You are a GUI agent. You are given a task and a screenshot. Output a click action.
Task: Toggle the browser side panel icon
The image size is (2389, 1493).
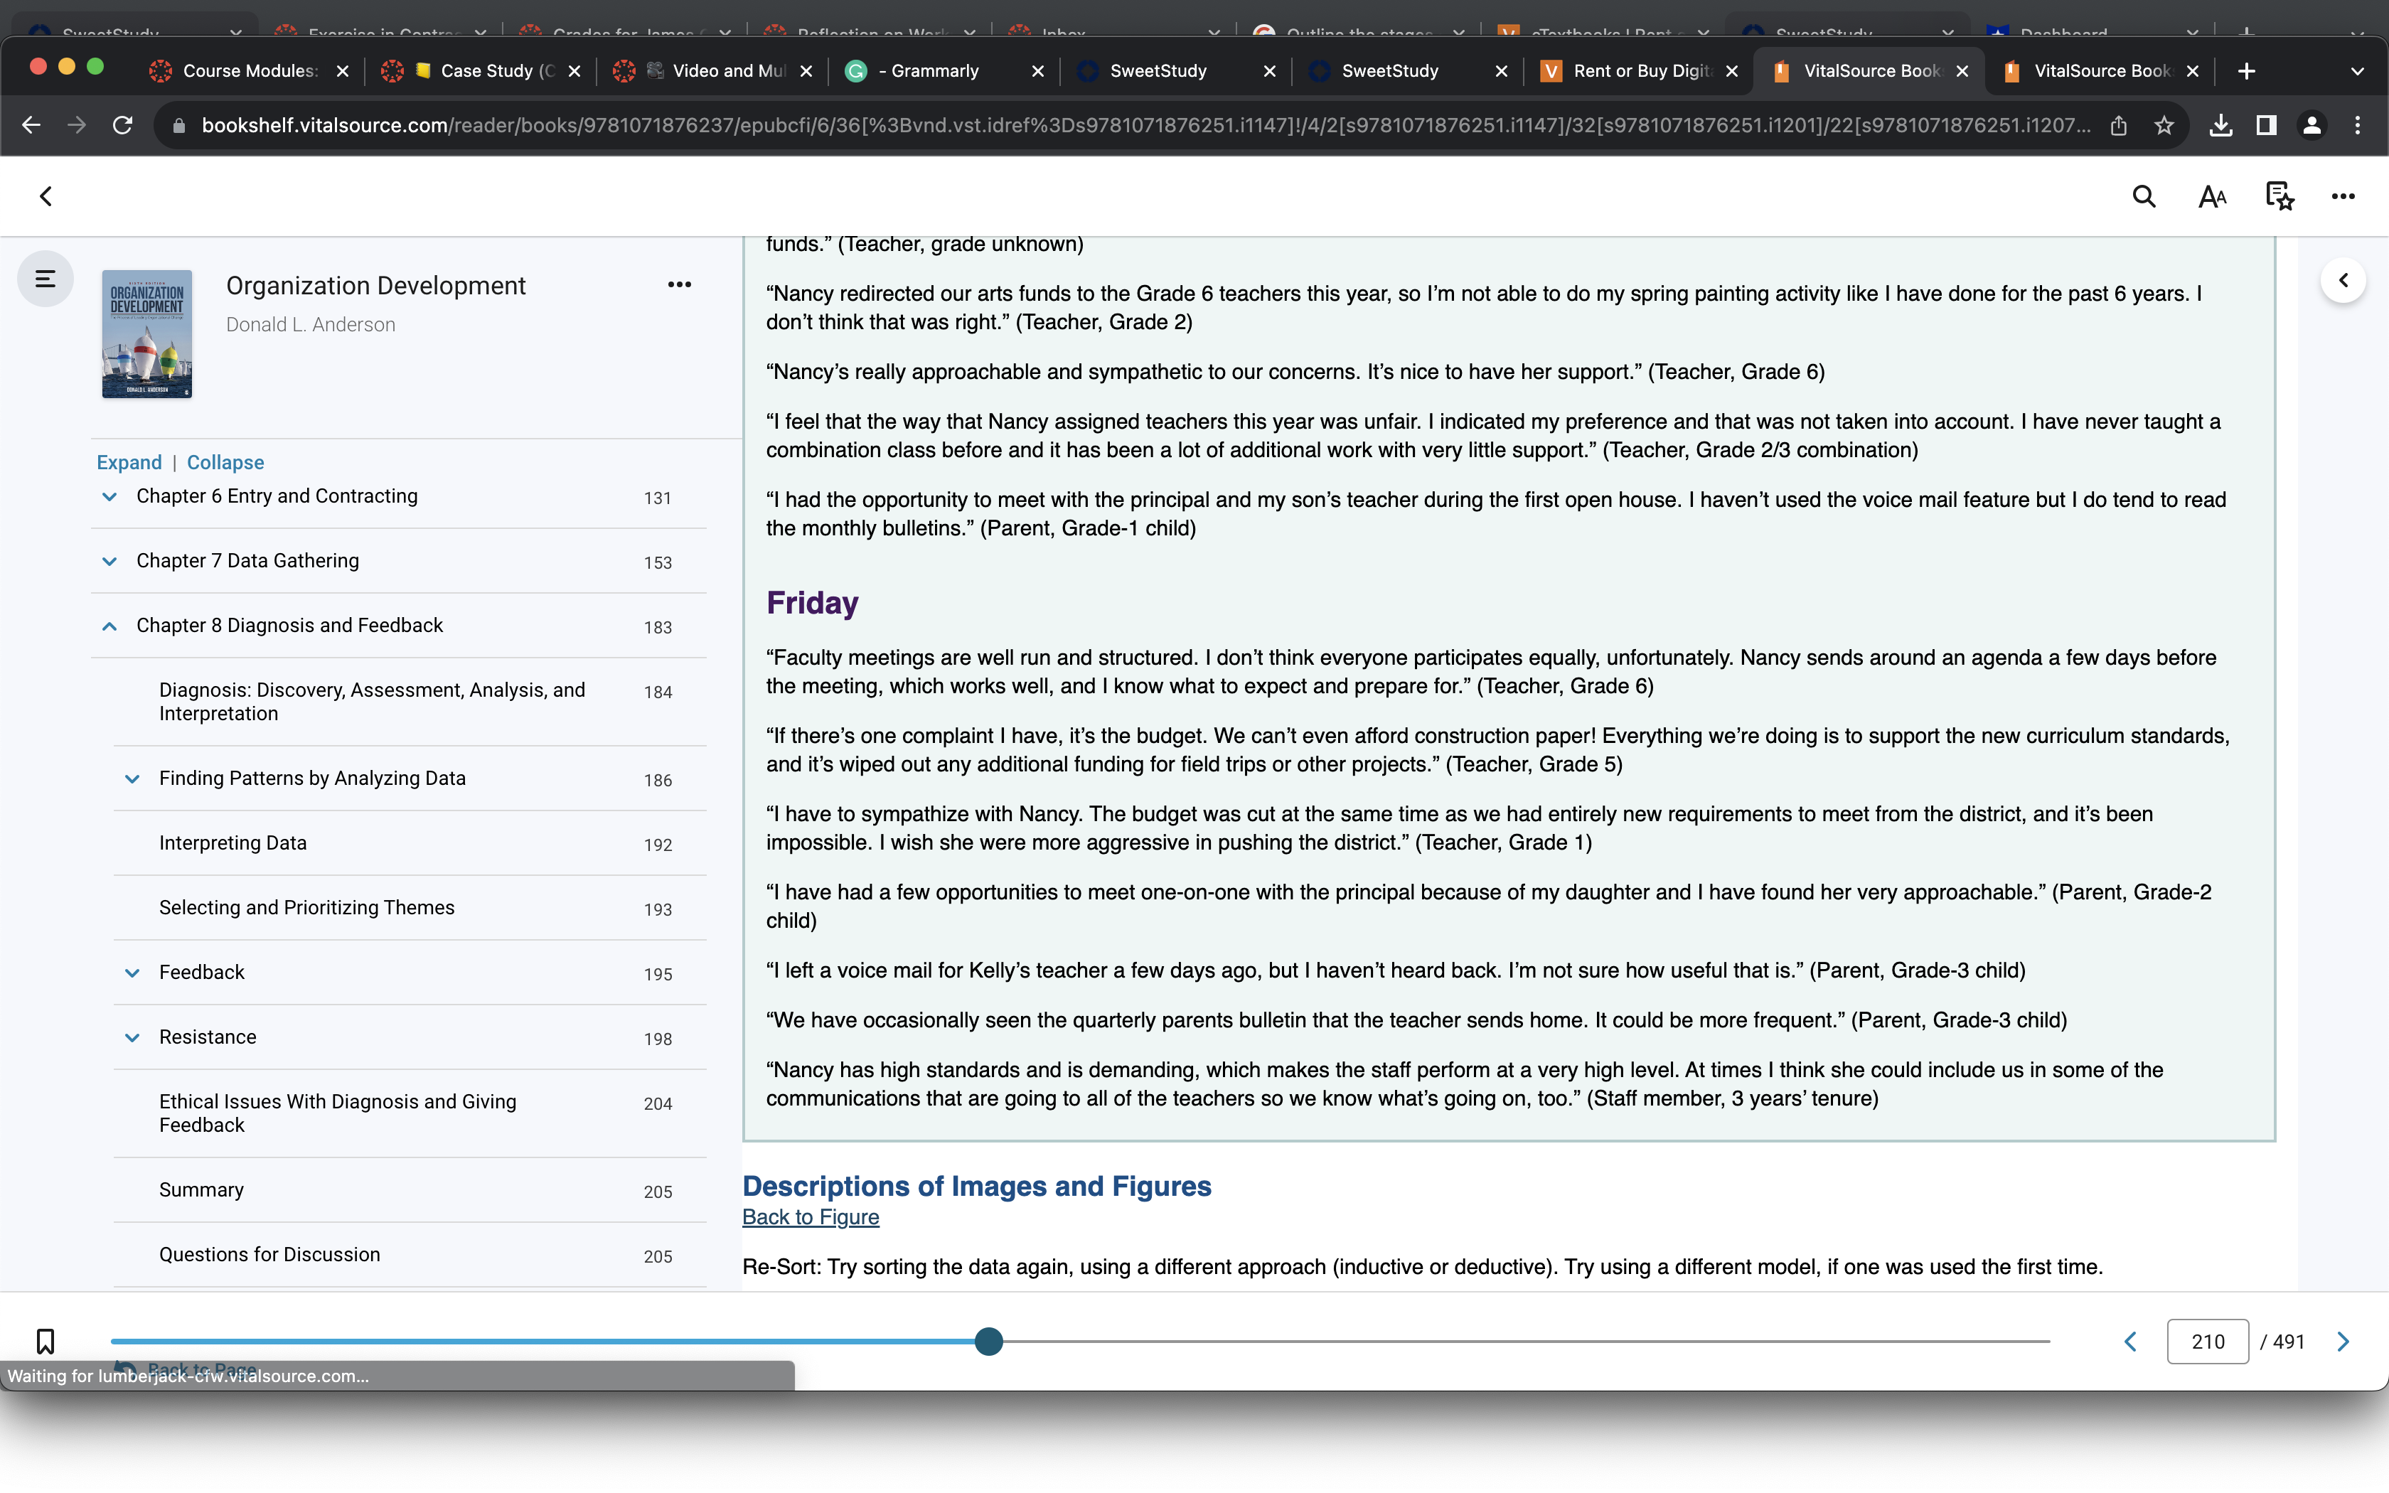(2267, 125)
